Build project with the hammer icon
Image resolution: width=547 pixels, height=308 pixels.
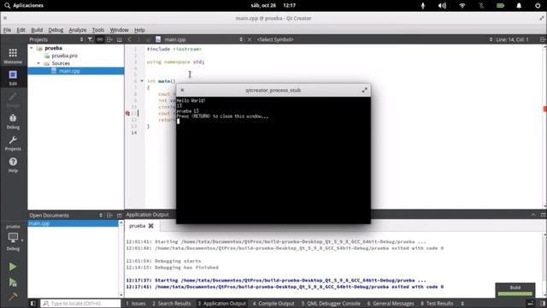pyautogui.click(x=13, y=296)
